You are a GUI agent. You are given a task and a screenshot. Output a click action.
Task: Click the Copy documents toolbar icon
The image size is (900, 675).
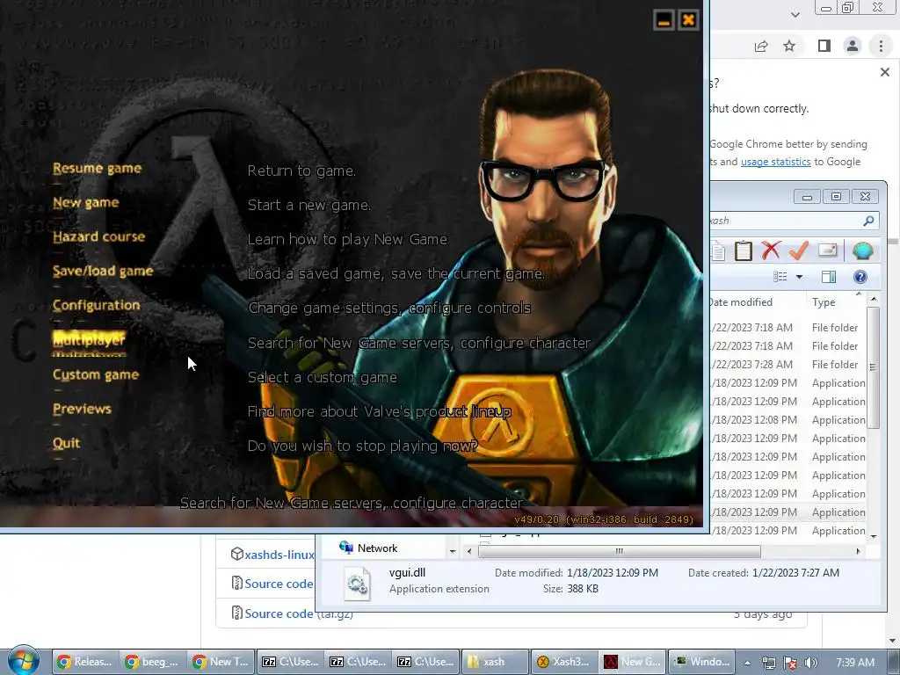click(718, 250)
